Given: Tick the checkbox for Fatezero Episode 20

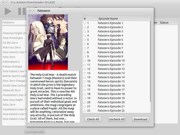Looking at the screenshot, I should [x=85, y=102].
